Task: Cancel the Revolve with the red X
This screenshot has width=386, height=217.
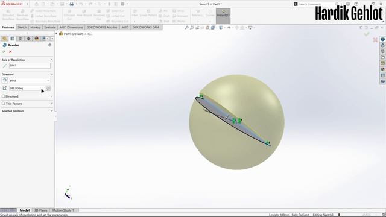Action: point(10,52)
